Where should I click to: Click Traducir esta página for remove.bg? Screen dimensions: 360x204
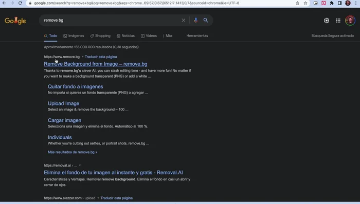tap(101, 57)
